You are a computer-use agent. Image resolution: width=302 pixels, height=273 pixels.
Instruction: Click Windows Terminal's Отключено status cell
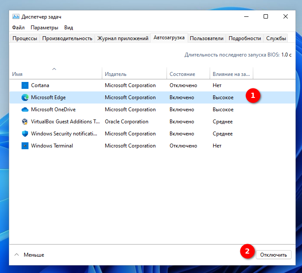pos(183,146)
